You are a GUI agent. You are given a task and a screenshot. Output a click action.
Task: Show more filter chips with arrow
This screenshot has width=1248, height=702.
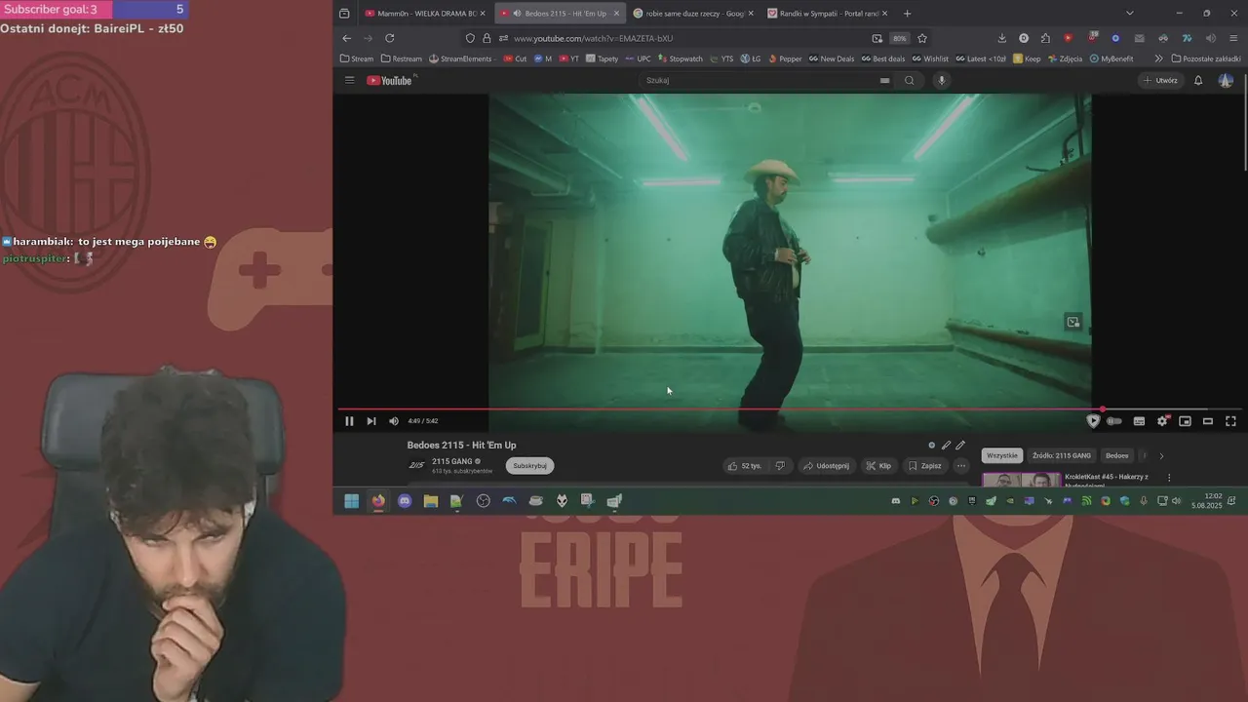(1161, 455)
